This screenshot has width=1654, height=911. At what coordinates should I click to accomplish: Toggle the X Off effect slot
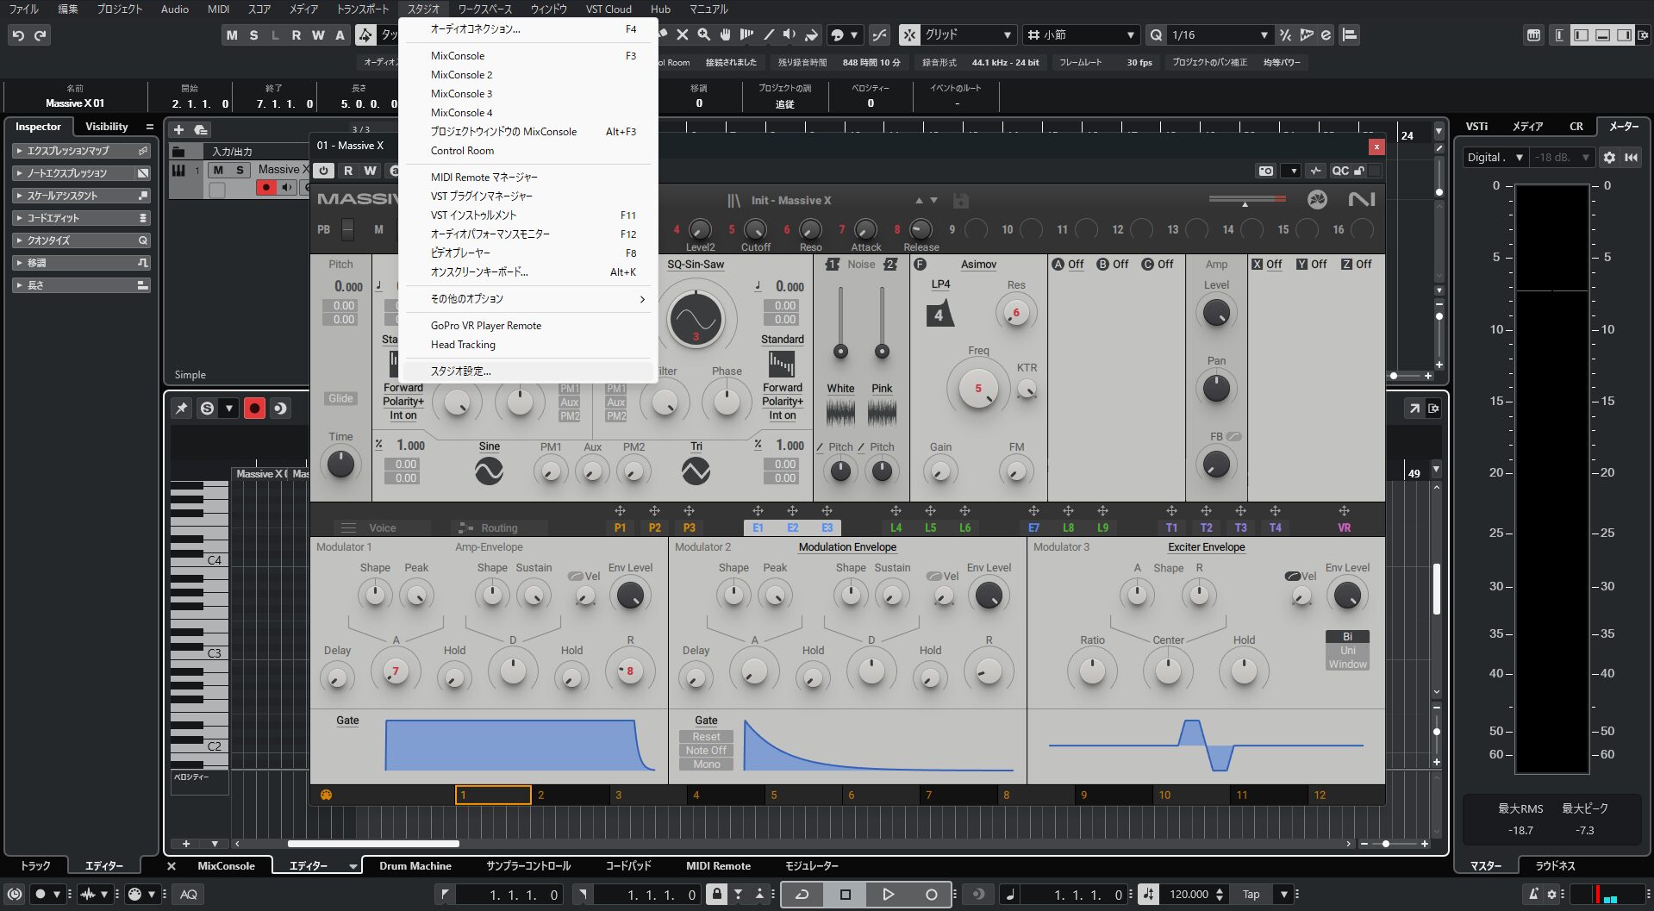click(x=1266, y=265)
